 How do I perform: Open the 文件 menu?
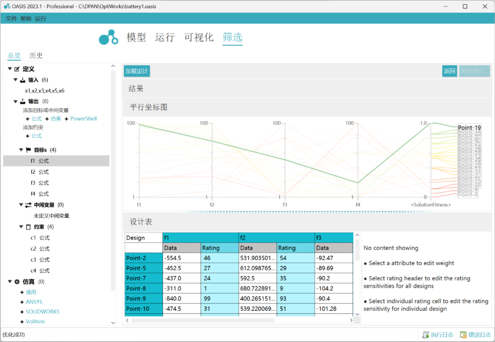(11, 19)
